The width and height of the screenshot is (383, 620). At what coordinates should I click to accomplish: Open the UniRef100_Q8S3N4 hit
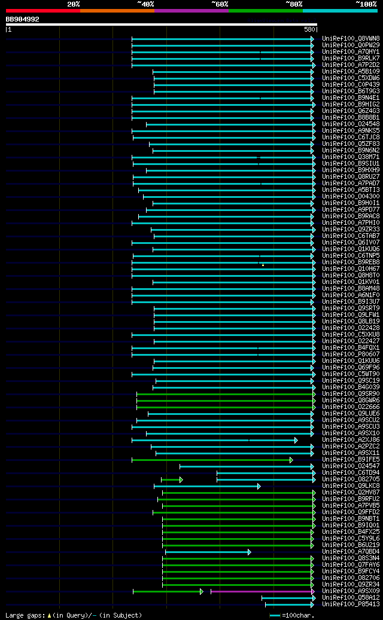(351, 558)
